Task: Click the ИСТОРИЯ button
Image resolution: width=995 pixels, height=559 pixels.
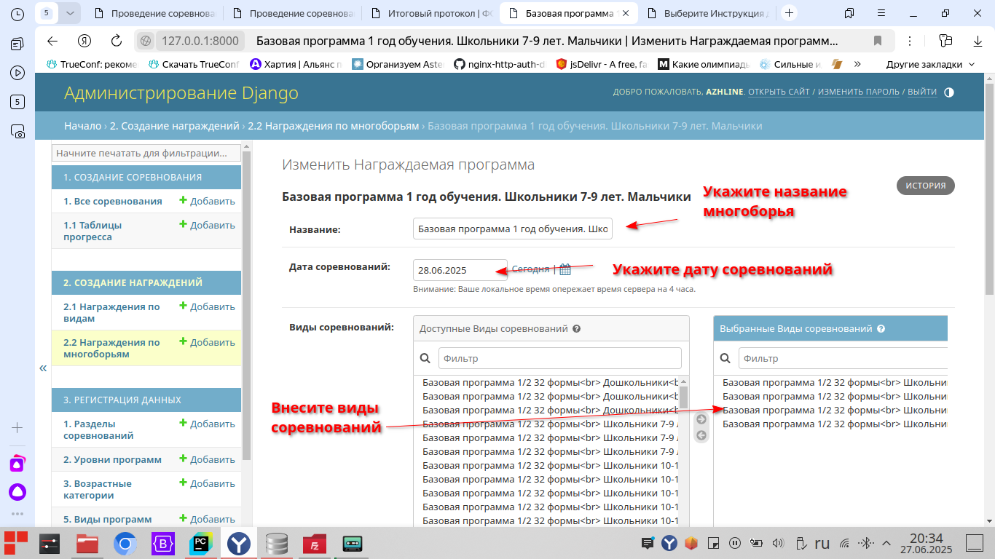Action: click(x=925, y=186)
